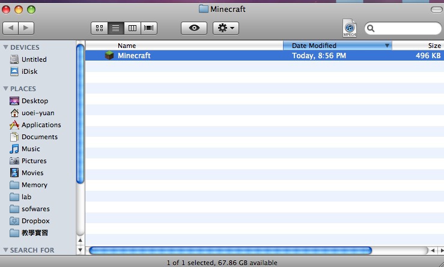Select the Untitled disk icon
Screen dimensions: 444x267
(x=14, y=59)
